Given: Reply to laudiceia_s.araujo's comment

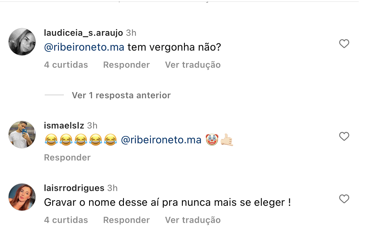Looking at the screenshot, I should pos(126,65).
